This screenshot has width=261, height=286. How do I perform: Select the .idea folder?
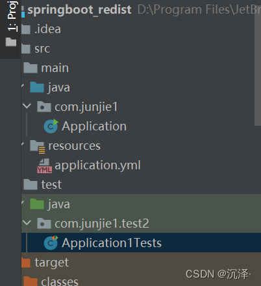[47, 29]
